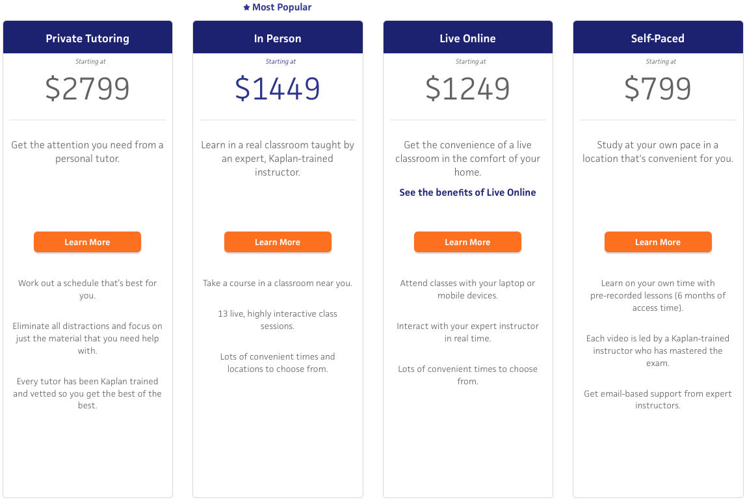Click the Study at your own pace description
The width and height of the screenshot is (745, 502).
tap(658, 152)
